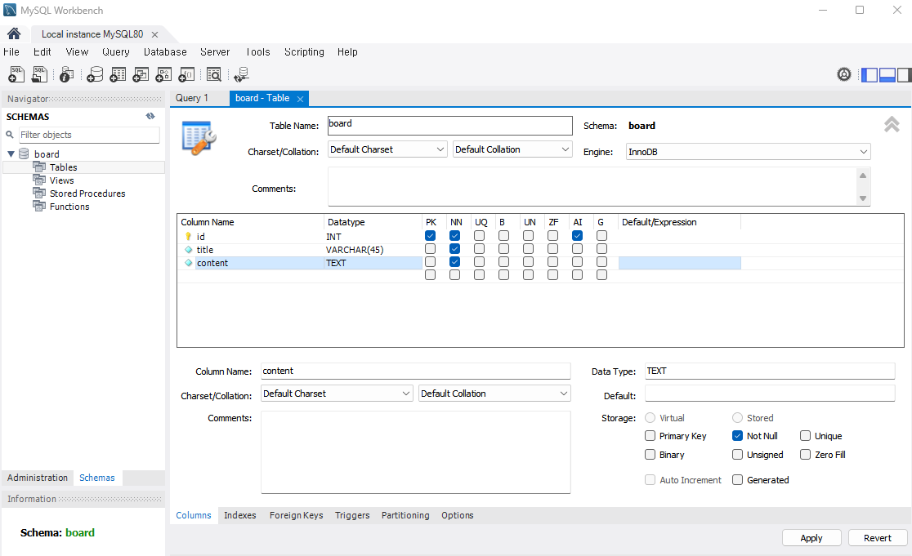Create a new view icon
The width and height of the screenshot is (912, 556).
click(x=141, y=74)
